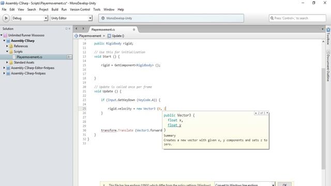Open the gear options beside Playermovement.cs
This screenshot has width=331, height=186.
point(69,57)
